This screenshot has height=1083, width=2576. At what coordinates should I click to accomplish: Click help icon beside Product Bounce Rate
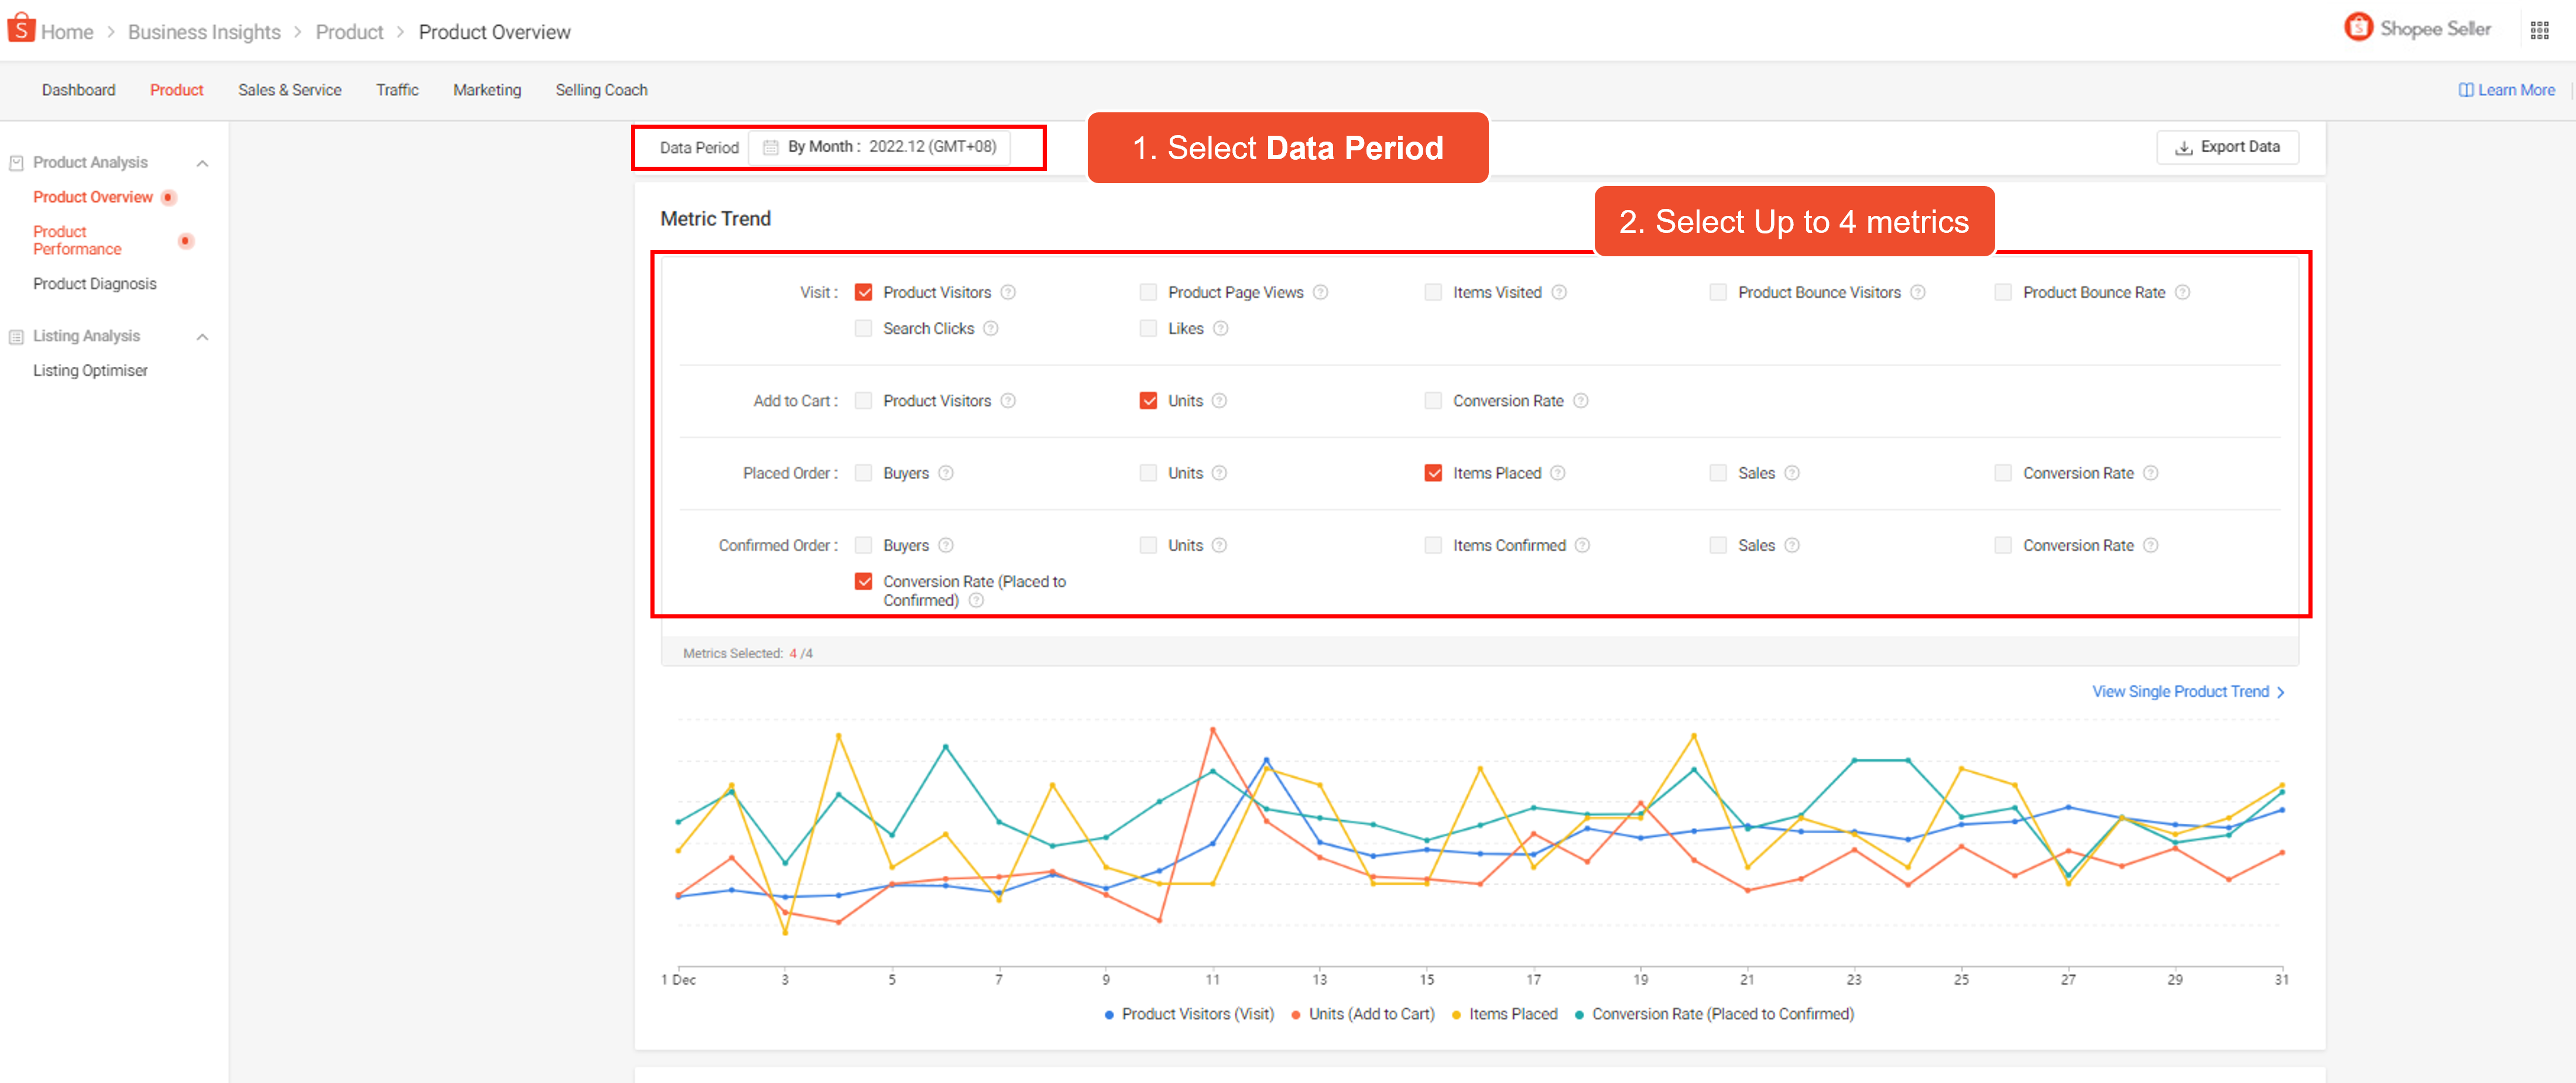point(2182,293)
